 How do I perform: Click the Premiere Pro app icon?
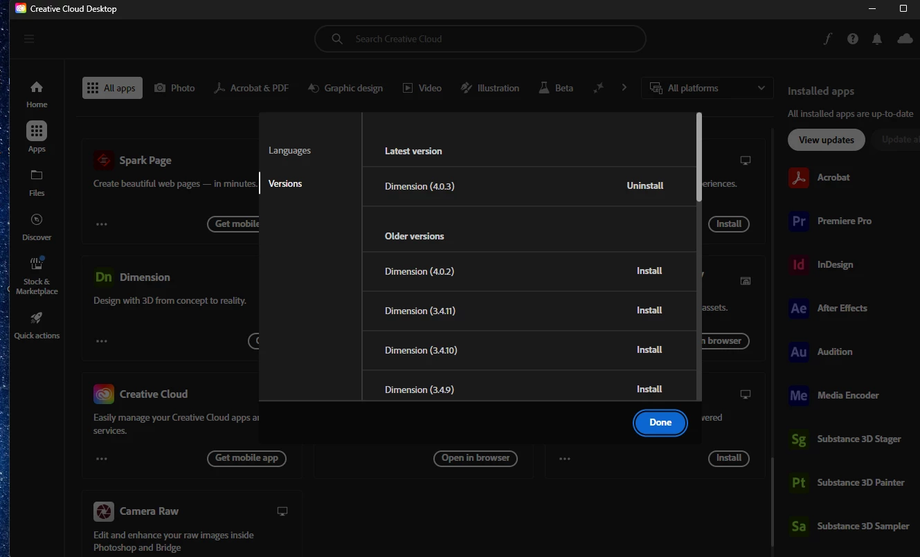point(799,221)
